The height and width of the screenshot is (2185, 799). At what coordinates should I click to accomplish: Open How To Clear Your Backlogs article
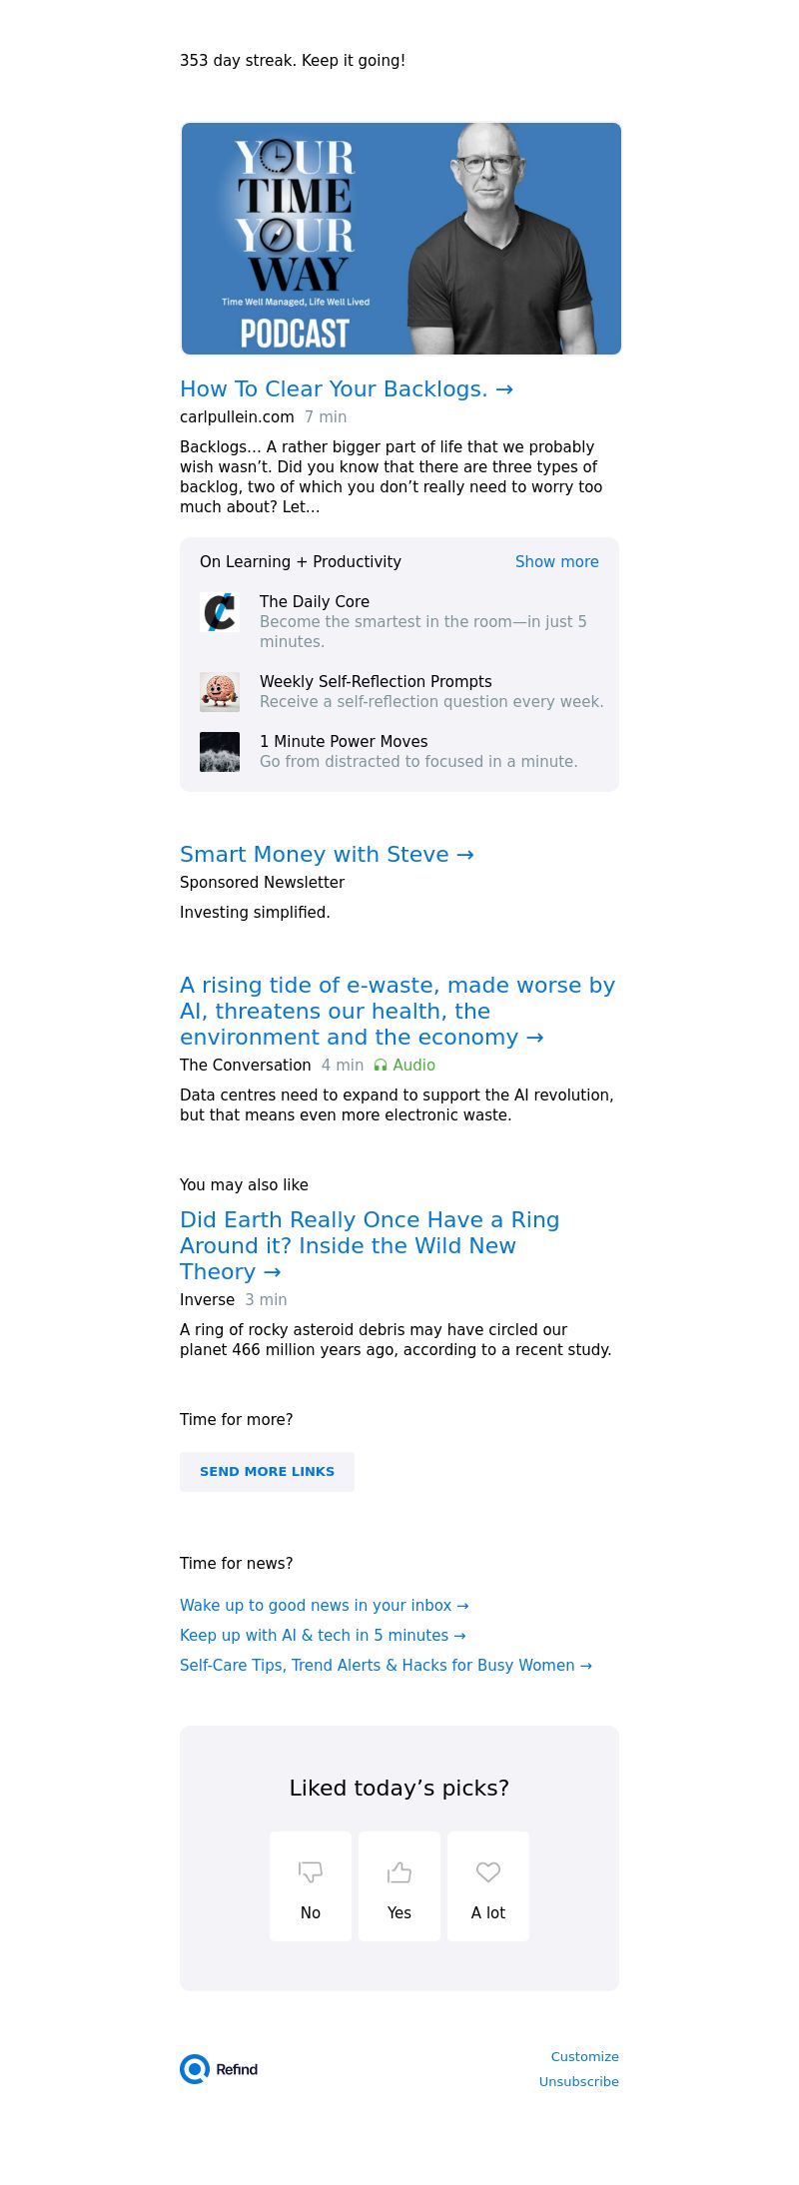coord(347,389)
